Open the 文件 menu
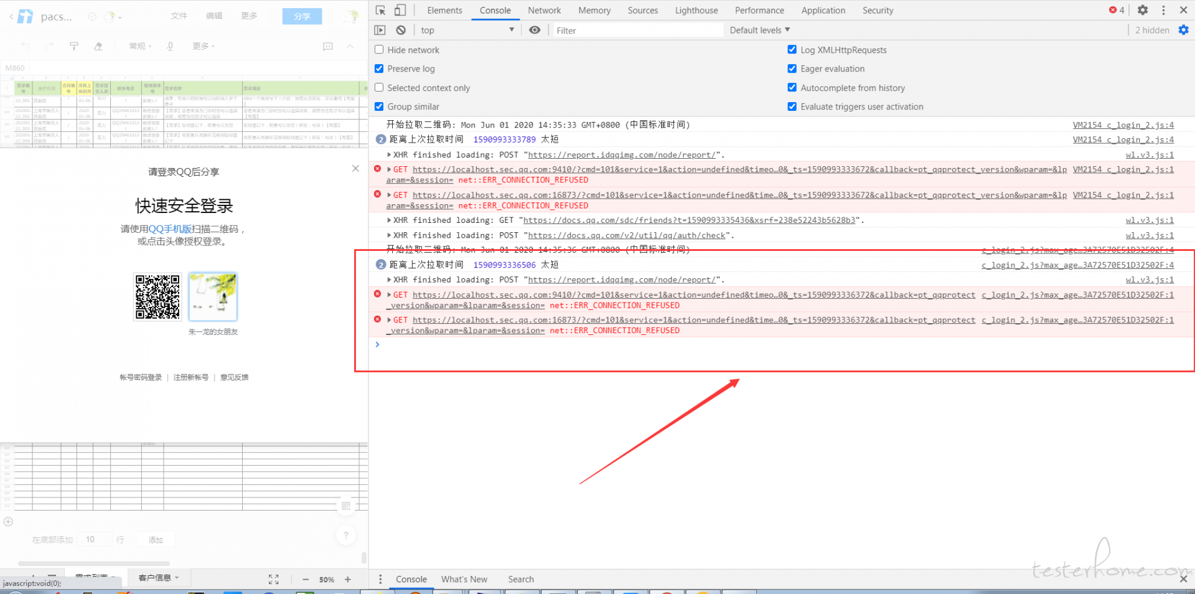The width and height of the screenshot is (1195, 594). click(x=179, y=16)
